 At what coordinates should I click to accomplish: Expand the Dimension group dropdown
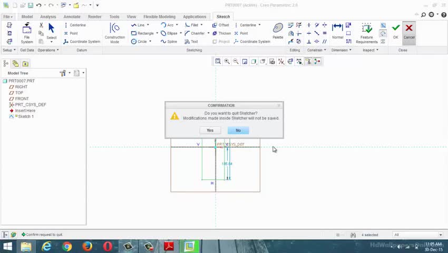(341, 50)
